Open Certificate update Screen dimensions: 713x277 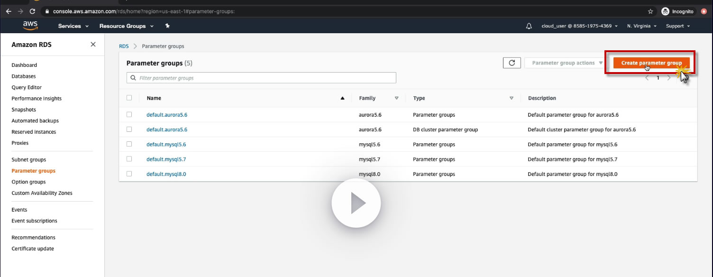(33, 249)
